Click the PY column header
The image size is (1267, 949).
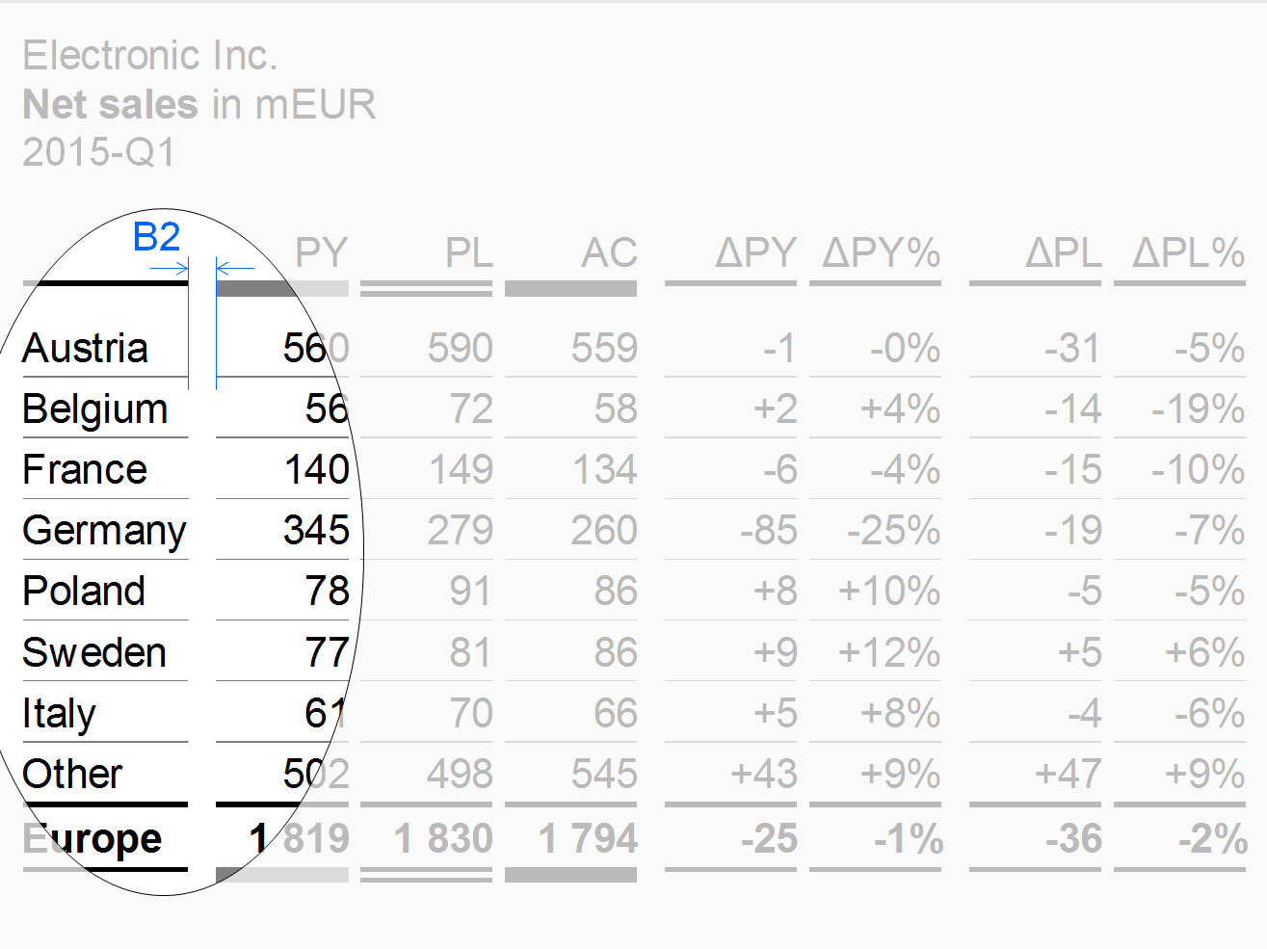click(321, 252)
